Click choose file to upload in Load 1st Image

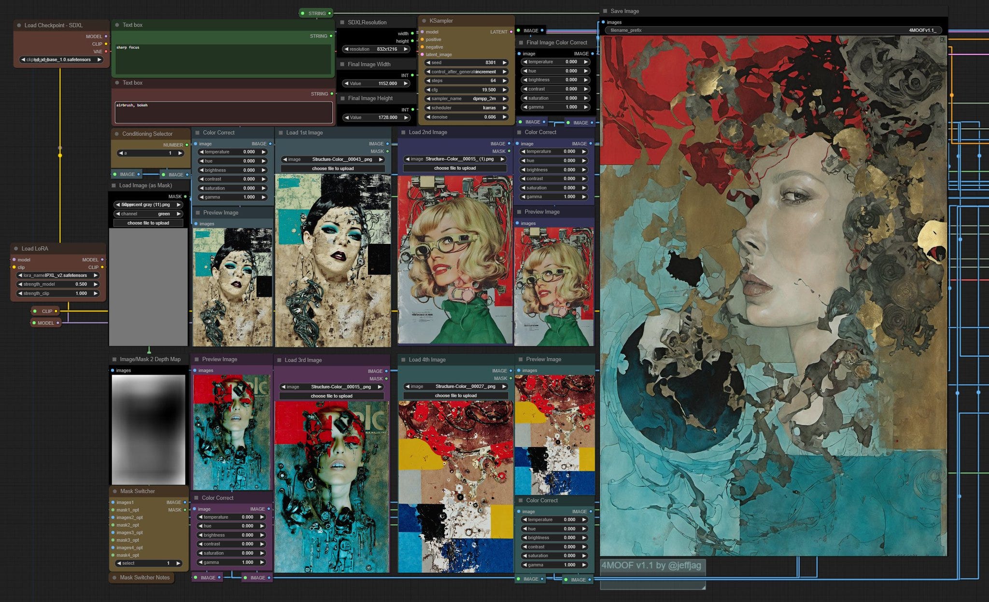[333, 168]
